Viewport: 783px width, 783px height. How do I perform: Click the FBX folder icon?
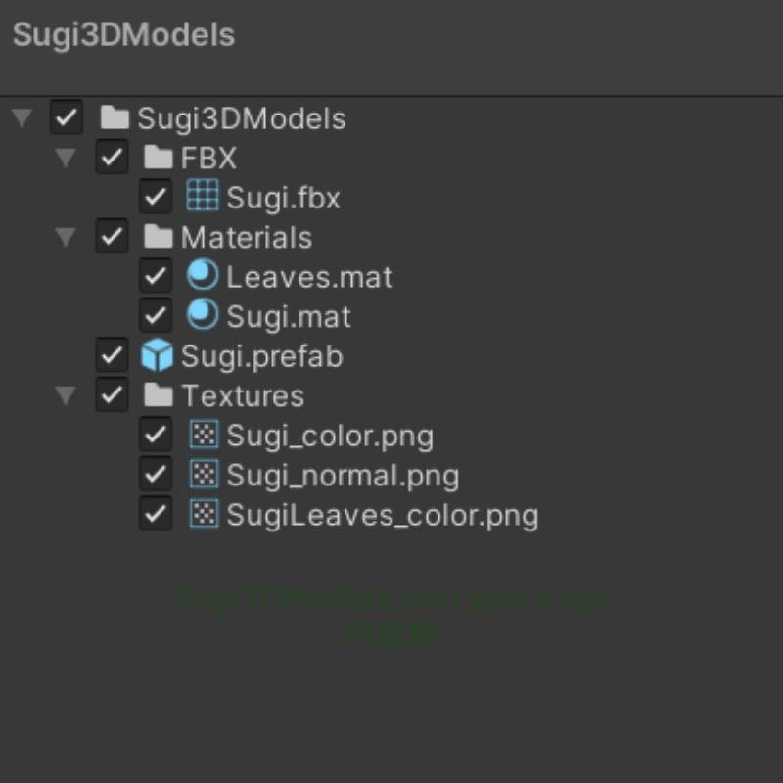(158, 158)
